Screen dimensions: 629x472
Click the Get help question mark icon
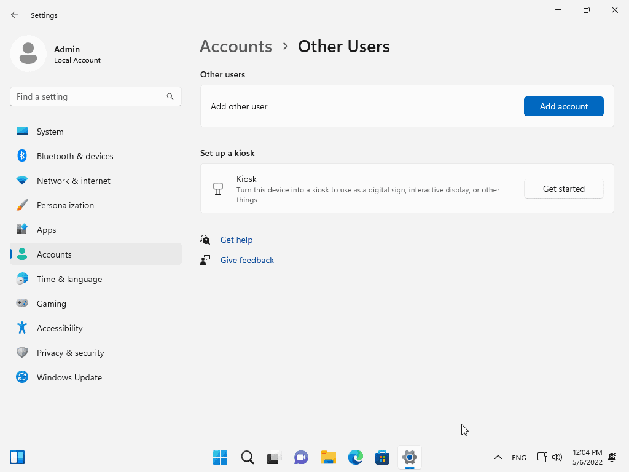click(205, 240)
